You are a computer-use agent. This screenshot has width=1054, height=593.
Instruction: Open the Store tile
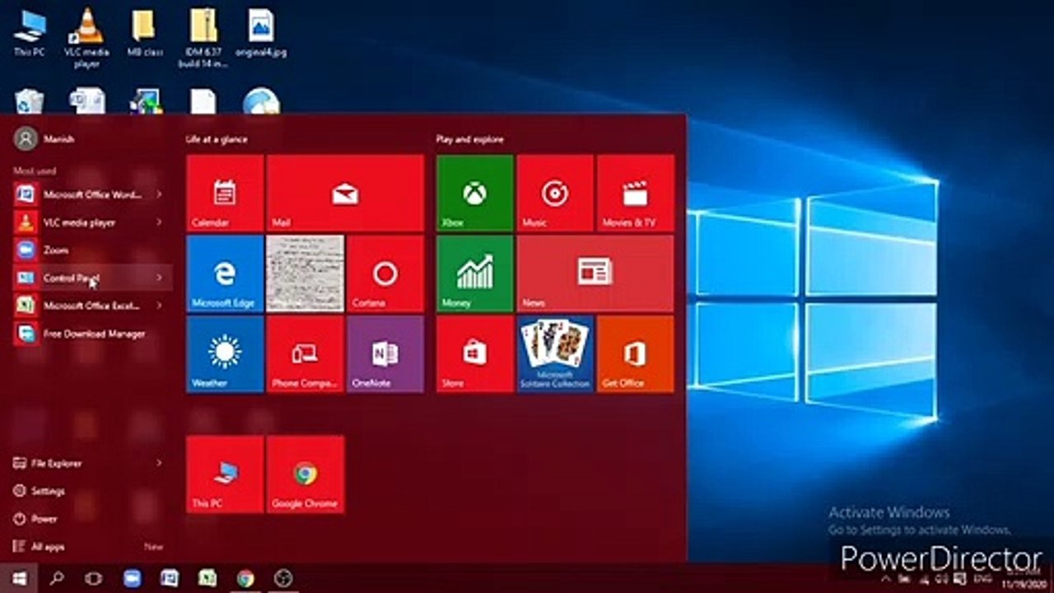coord(475,354)
